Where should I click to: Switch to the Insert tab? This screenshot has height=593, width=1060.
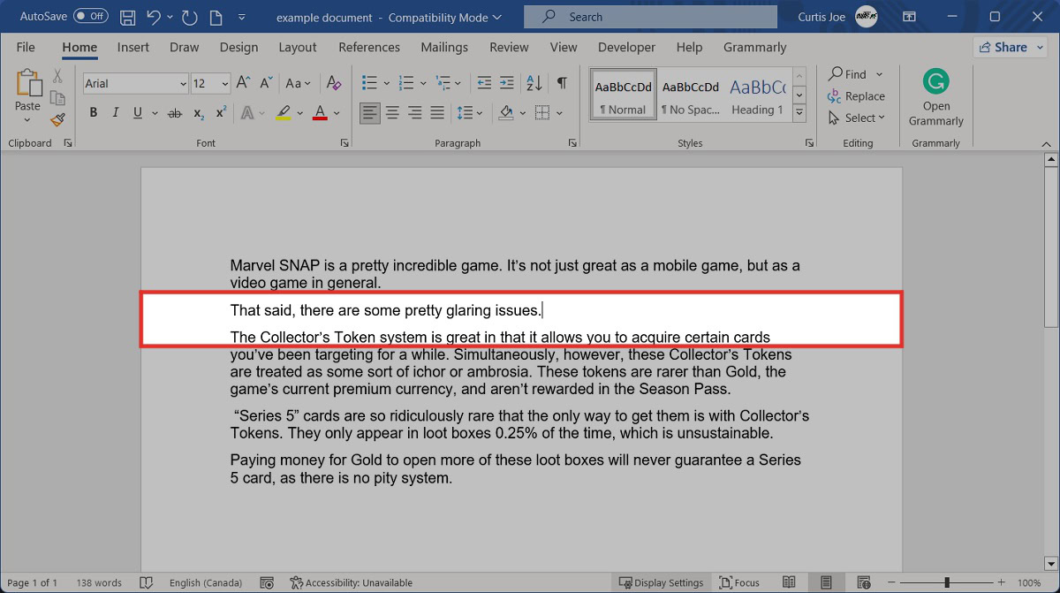tap(133, 48)
